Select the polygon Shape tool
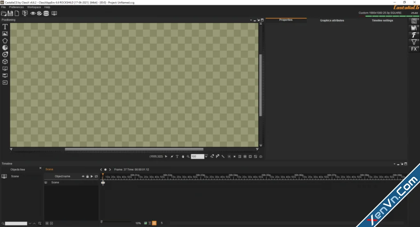 pyautogui.click(x=5, y=40)
